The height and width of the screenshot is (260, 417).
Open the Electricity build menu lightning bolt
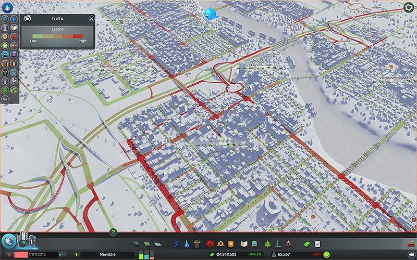click(x=176, y=244)
